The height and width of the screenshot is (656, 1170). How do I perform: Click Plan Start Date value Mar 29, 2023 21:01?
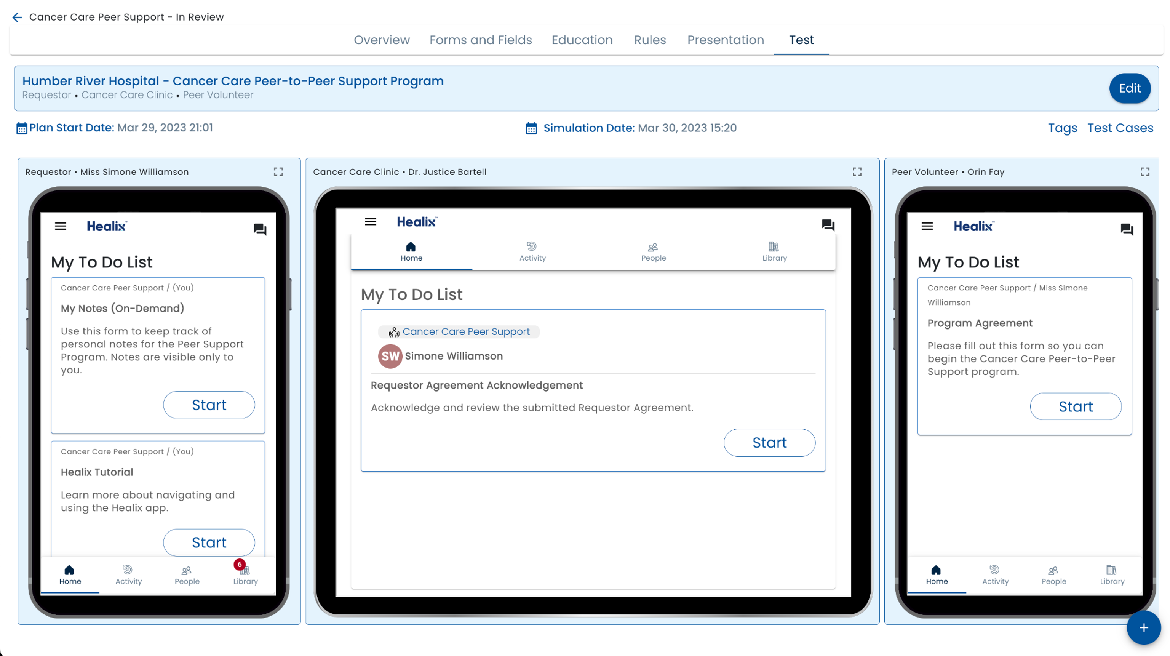(165, 128)
